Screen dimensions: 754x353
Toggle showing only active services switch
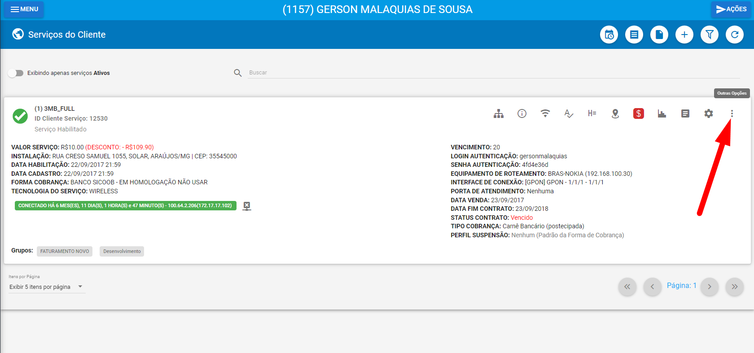click(16, 73)
